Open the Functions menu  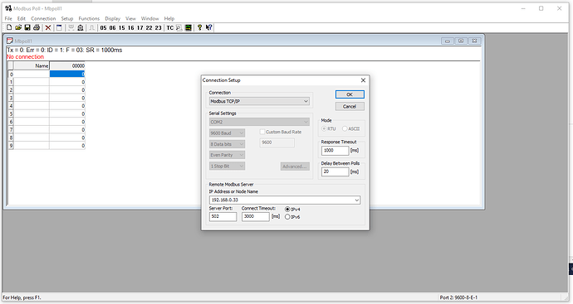pos(89,18)
